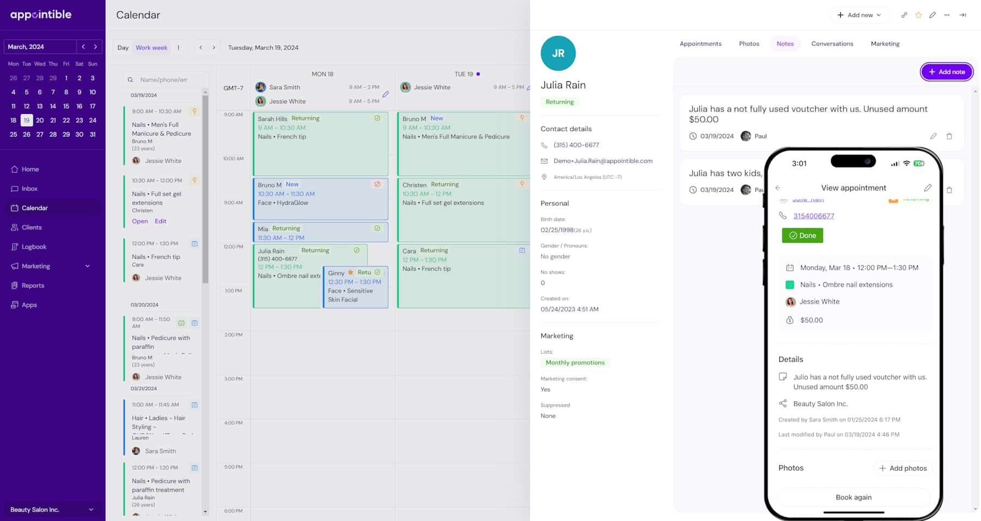Switch to the Photos tab

click(x=749, y=44)
